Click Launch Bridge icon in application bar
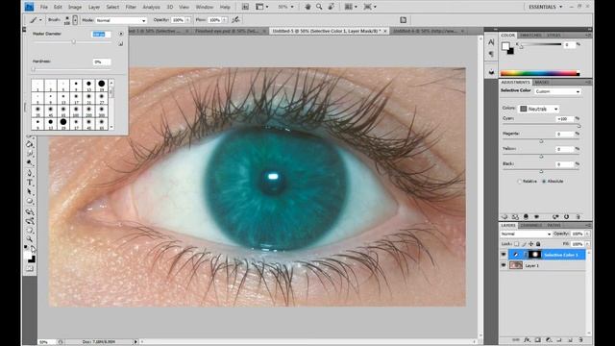This screenshot has width=615, height=346. pyautogui.click(x=245, y=7)
